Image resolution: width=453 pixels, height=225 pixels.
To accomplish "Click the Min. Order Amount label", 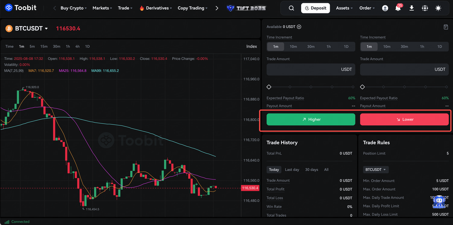I will pyautogui.click(x=379, y=180).
